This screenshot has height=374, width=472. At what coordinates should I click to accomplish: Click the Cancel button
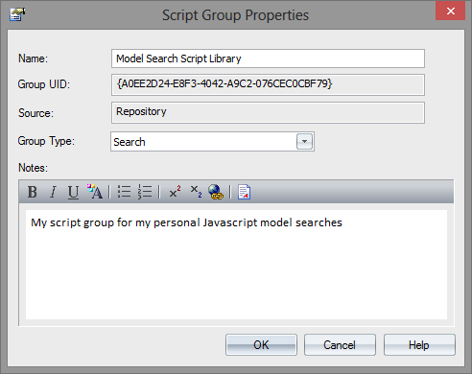click(340, 345)
